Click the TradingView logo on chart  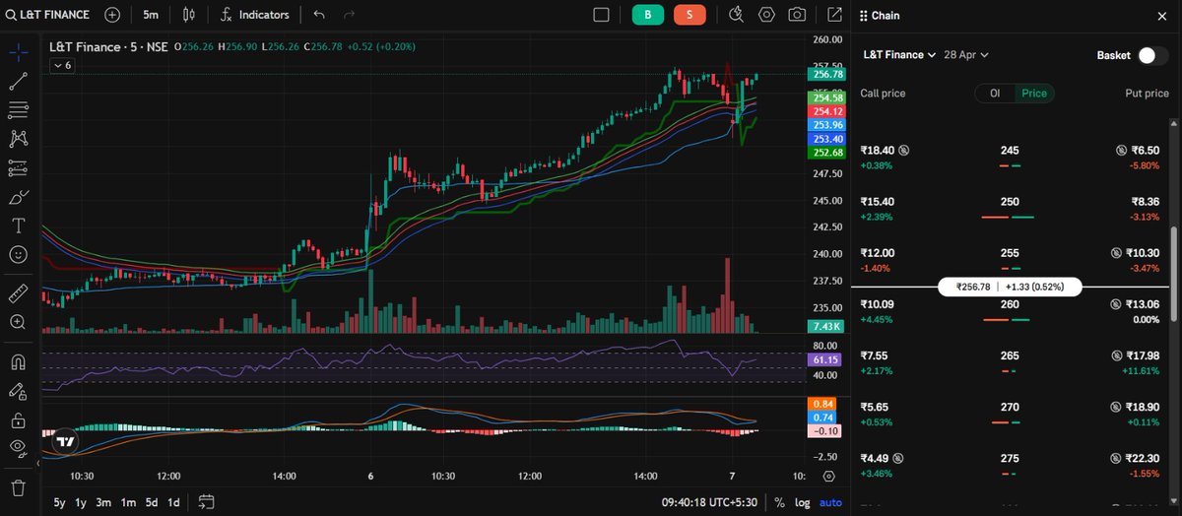click(x=65, y=442)
